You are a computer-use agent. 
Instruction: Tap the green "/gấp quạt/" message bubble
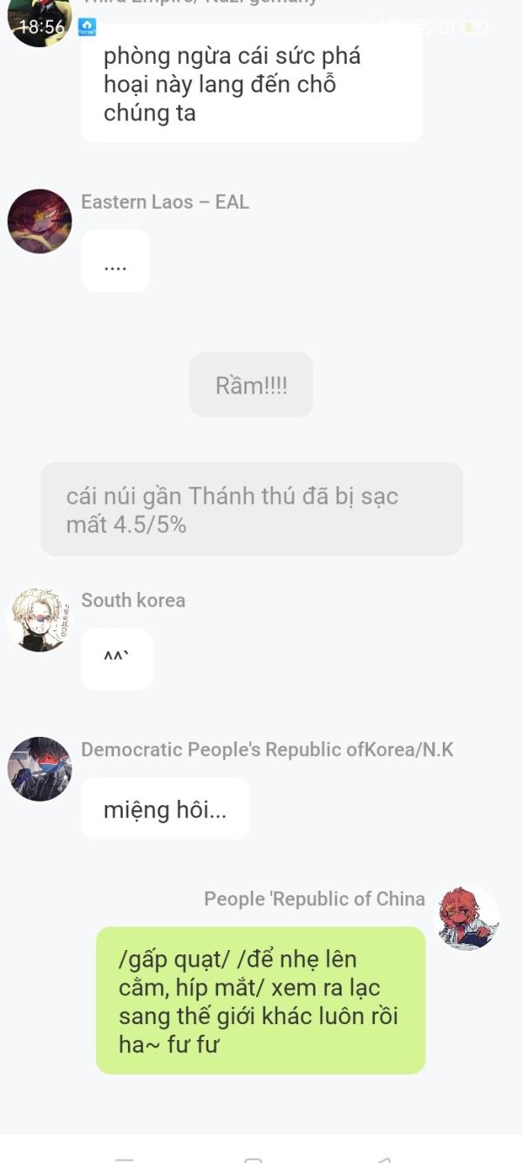(261, 1001)
